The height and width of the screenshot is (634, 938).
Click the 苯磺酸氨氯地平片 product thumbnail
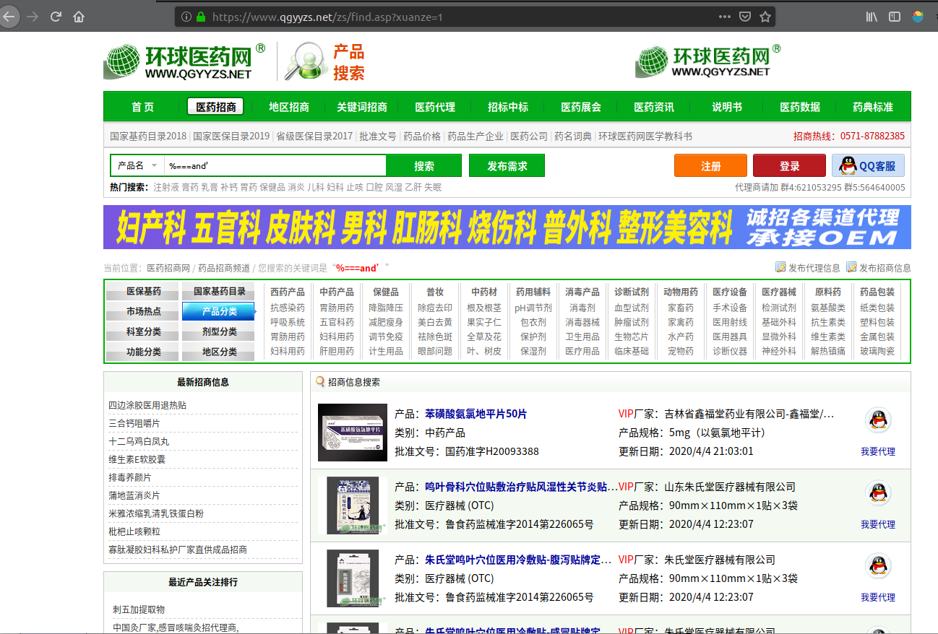point(353,433)
